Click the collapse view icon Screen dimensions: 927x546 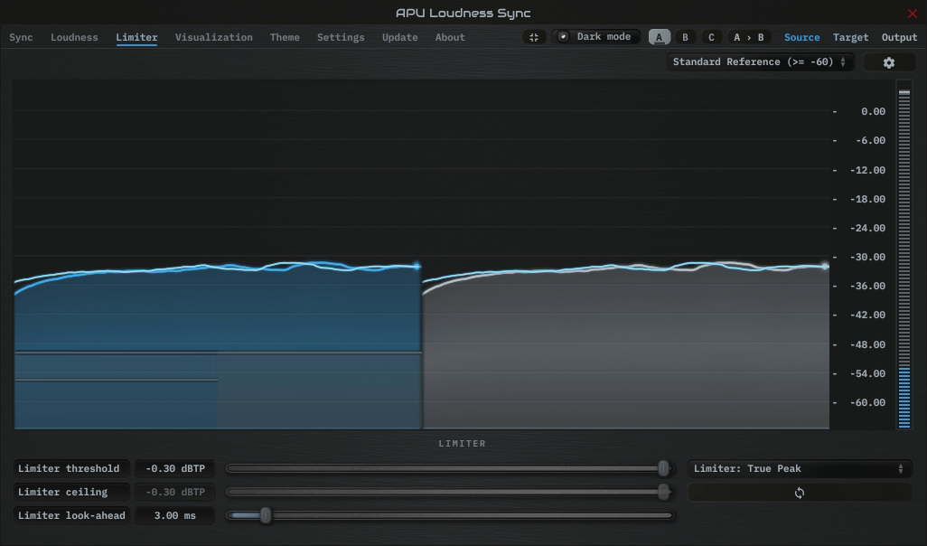pyautogui.click(x=534, y=37)
